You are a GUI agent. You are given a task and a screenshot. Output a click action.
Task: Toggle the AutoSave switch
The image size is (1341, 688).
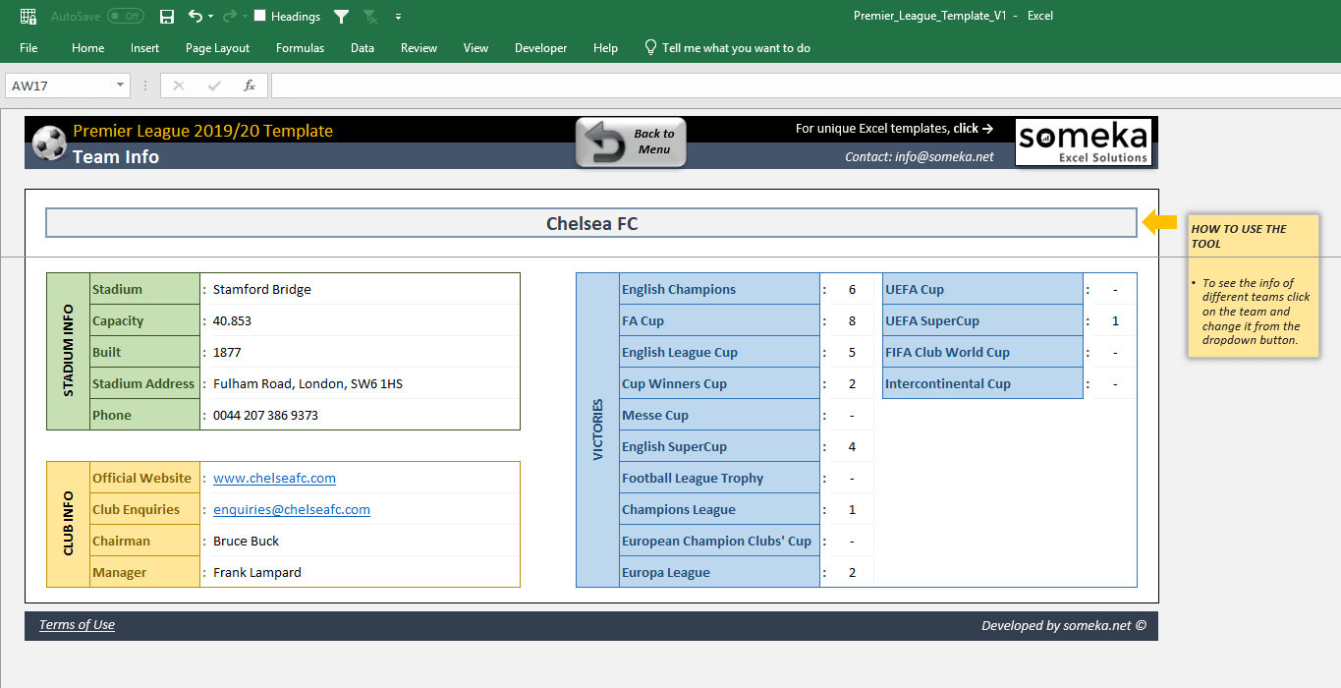[x=126, y=16]
